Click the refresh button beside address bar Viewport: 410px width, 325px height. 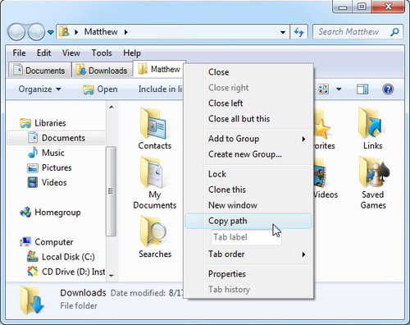click(298, 32)
